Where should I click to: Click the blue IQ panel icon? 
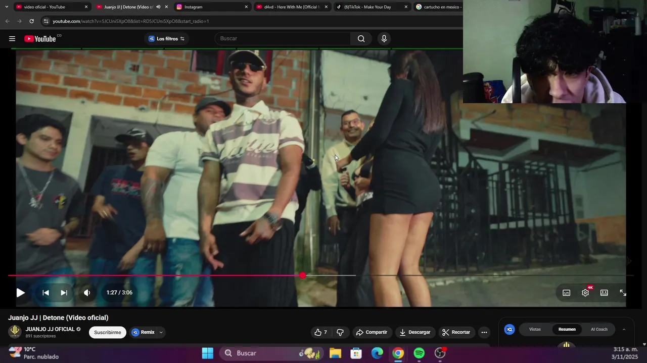tap(510, 329)
